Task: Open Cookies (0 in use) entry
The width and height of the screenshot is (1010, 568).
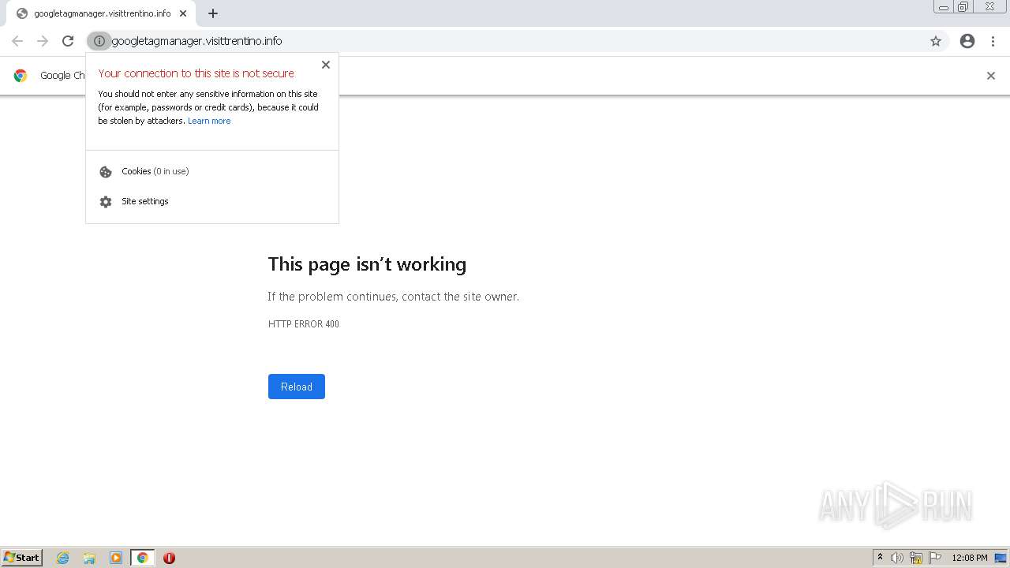Action: [x=212, y=171]
